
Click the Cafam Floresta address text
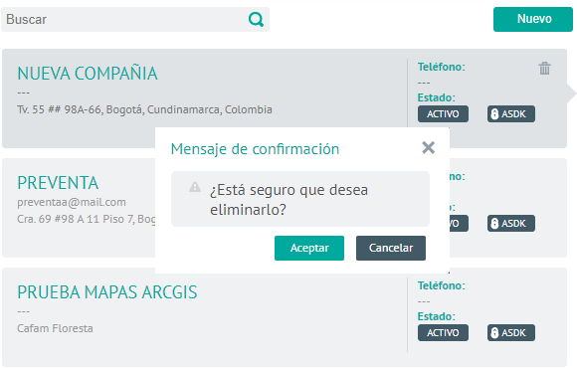(55, 328)
